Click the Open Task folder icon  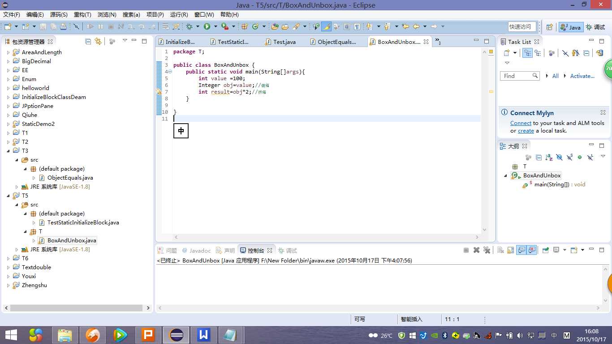[285, 26]
